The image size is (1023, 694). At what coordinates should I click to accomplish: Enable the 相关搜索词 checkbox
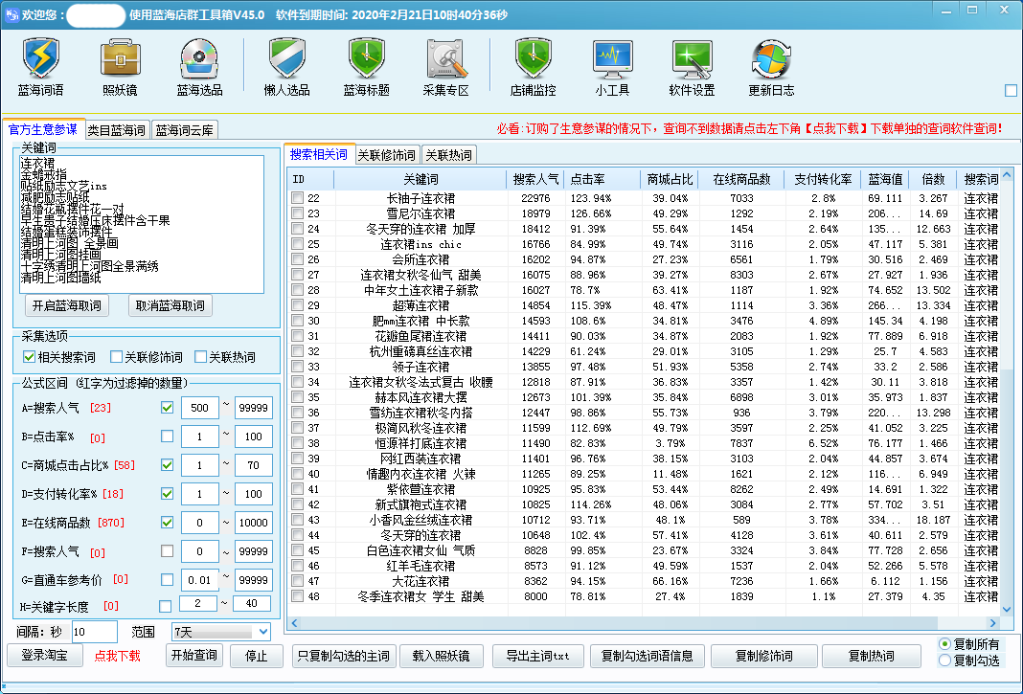(x=29, y=357)
